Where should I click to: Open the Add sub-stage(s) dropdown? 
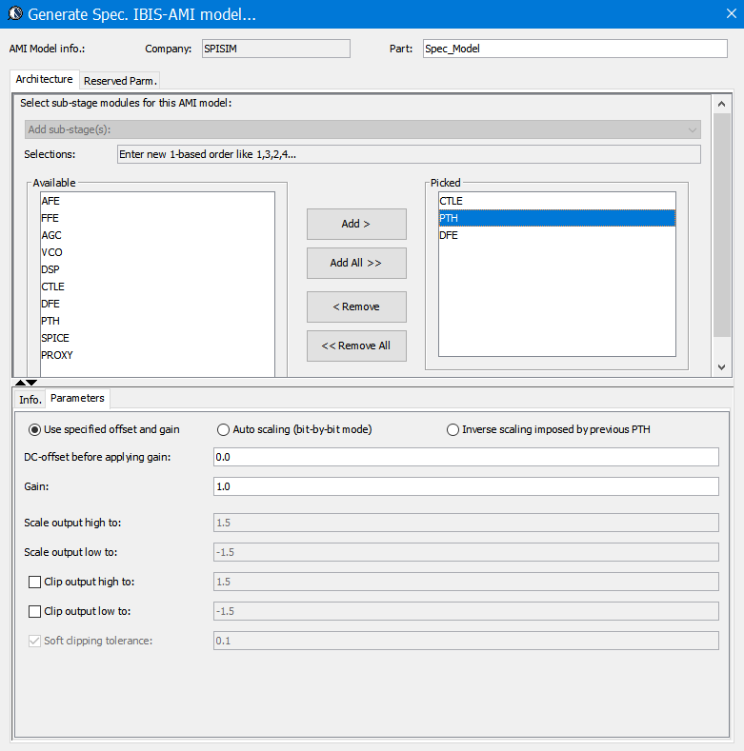362,129
